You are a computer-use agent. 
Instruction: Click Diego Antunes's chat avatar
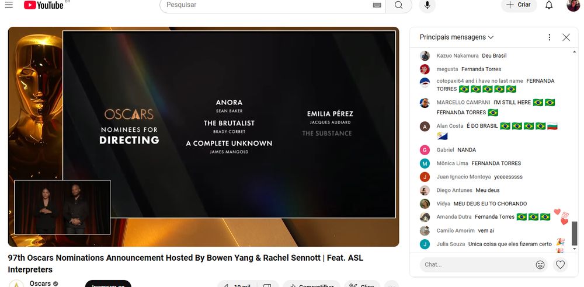pyautogui.click(x=425, y=190)
